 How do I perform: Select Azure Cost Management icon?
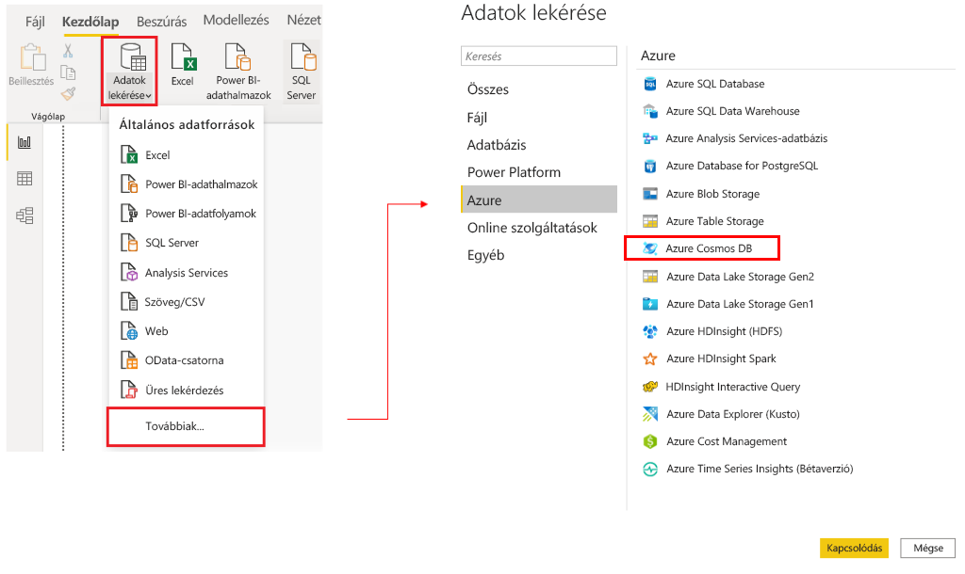[650, 441]
